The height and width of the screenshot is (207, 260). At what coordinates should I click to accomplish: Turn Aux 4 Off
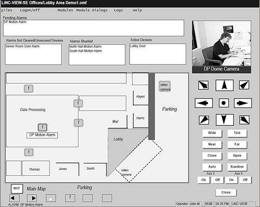(245, 180)
